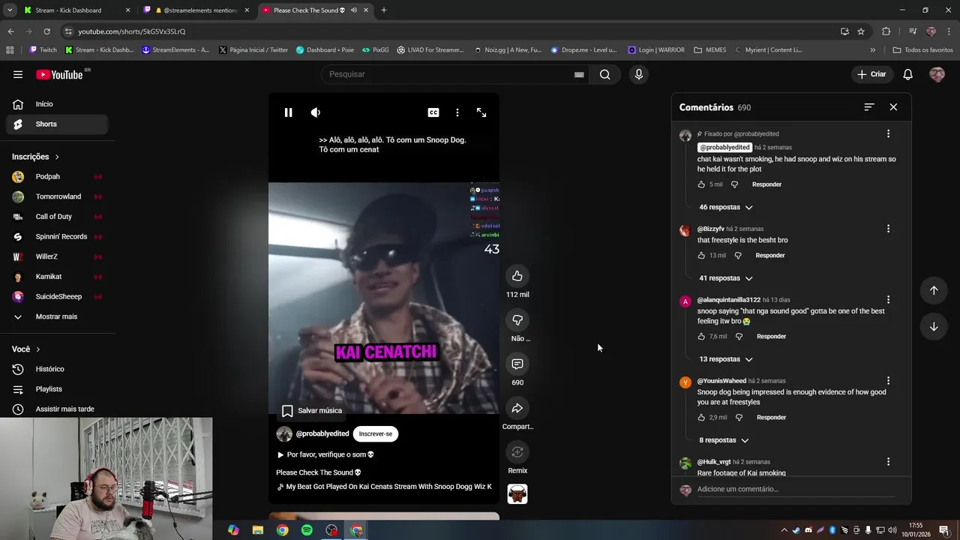
Task: Show more bookmarks via the chevron
Action: coord(872,50)
